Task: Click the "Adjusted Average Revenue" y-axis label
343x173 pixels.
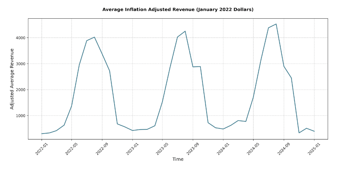Action: pos(12,79)
